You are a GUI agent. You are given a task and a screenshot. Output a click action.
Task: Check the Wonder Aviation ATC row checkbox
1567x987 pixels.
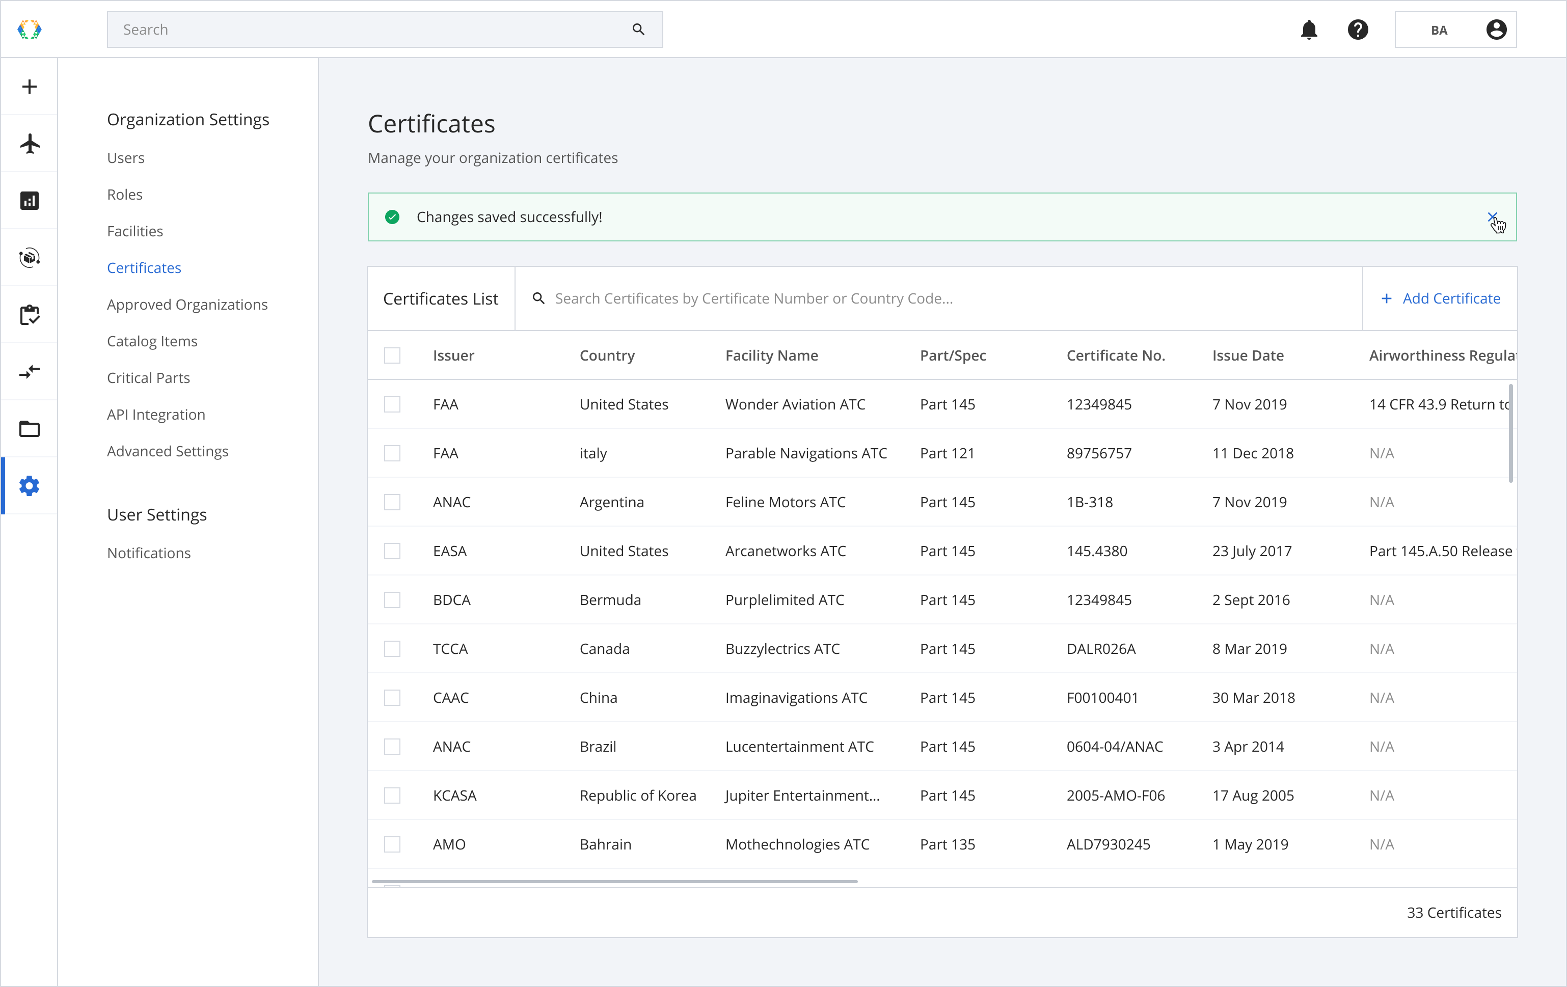coord(392,404)
